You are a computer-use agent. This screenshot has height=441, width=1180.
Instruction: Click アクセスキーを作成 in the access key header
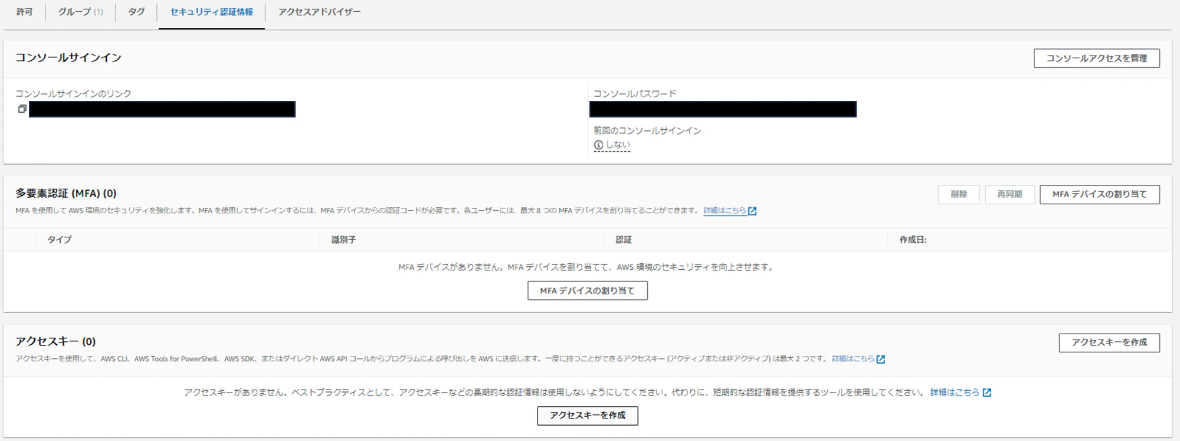coord(1109,342)
